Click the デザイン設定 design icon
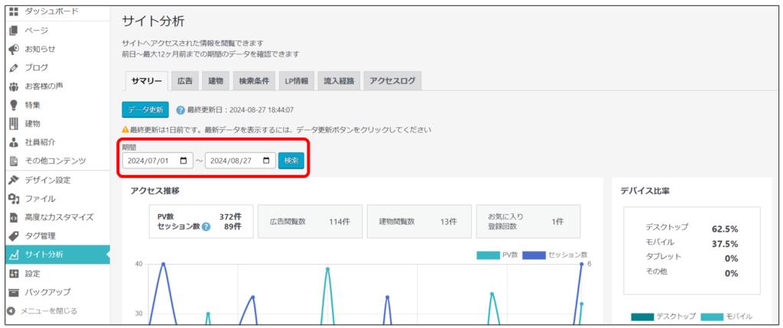 [x=13, y=180]
